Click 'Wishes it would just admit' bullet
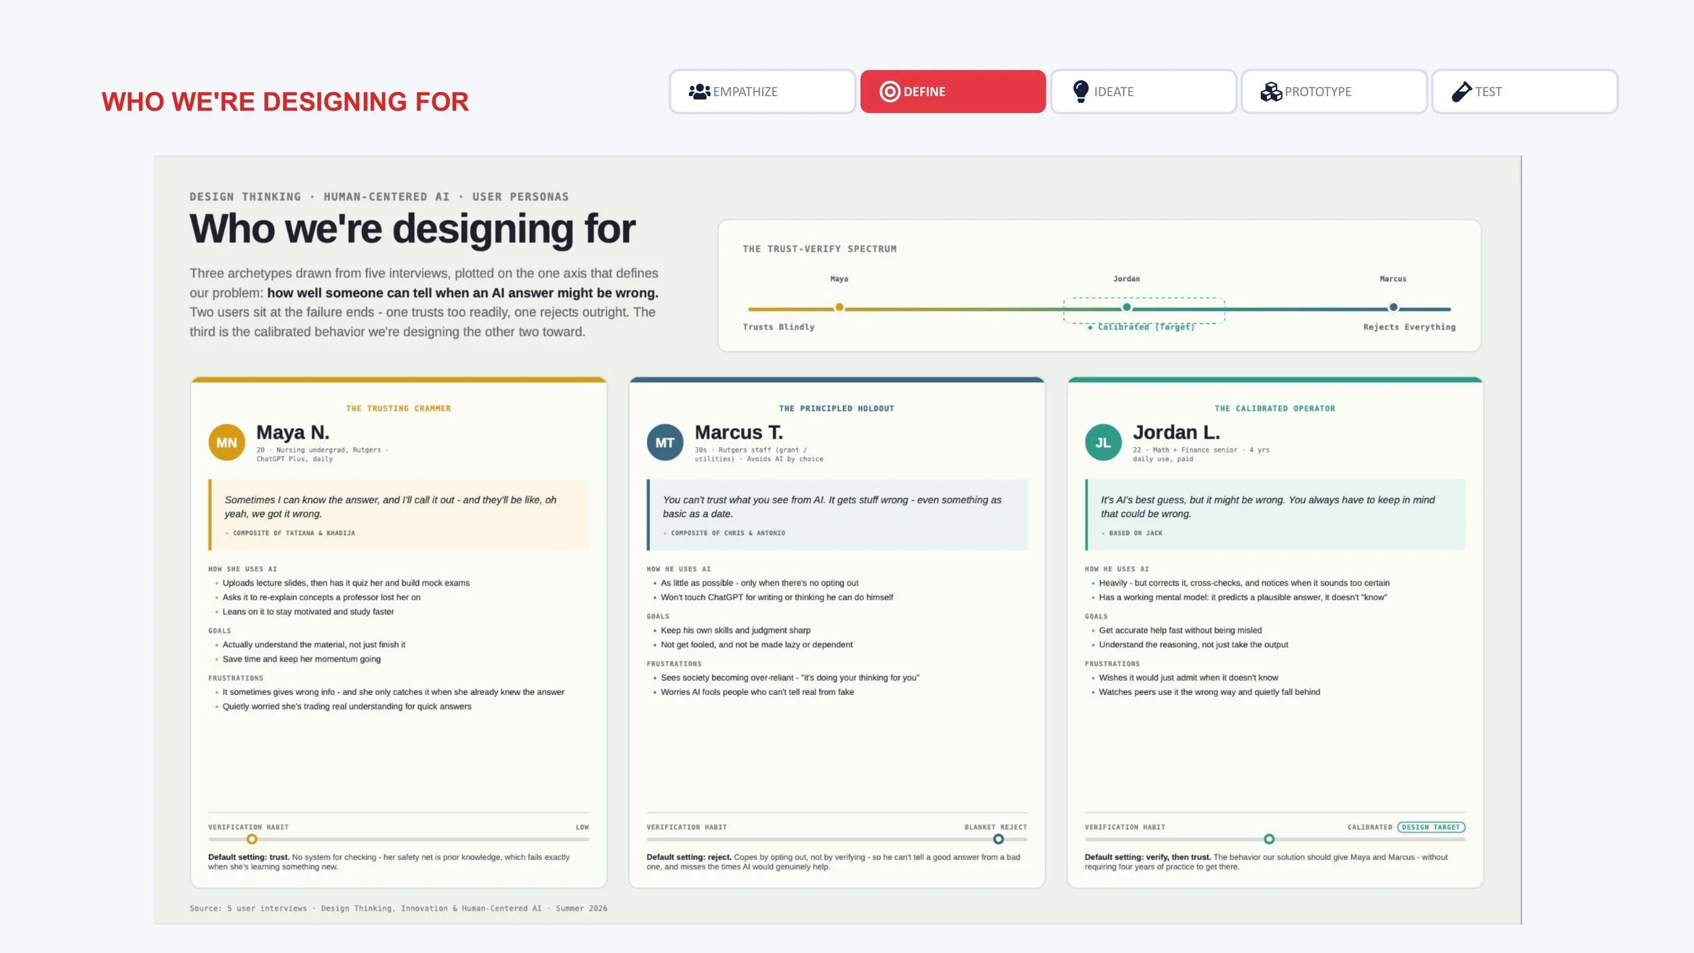This screenshot has width=1694, height=953. coord(1189,678)
